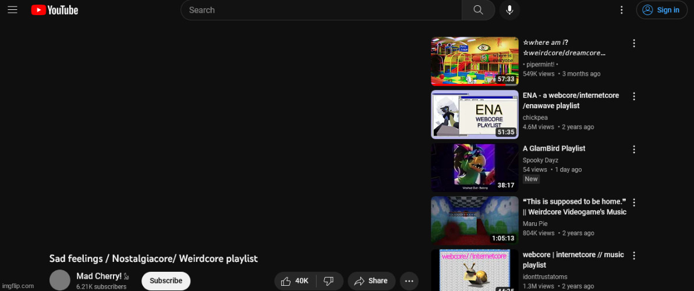The image size is (694, 291).
Task: Sign in to YouTube account
Action: click(x=661, y=10)
